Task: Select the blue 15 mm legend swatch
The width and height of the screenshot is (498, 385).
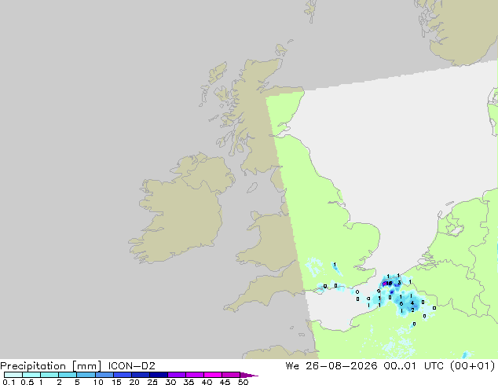Action: coord(123,375)
